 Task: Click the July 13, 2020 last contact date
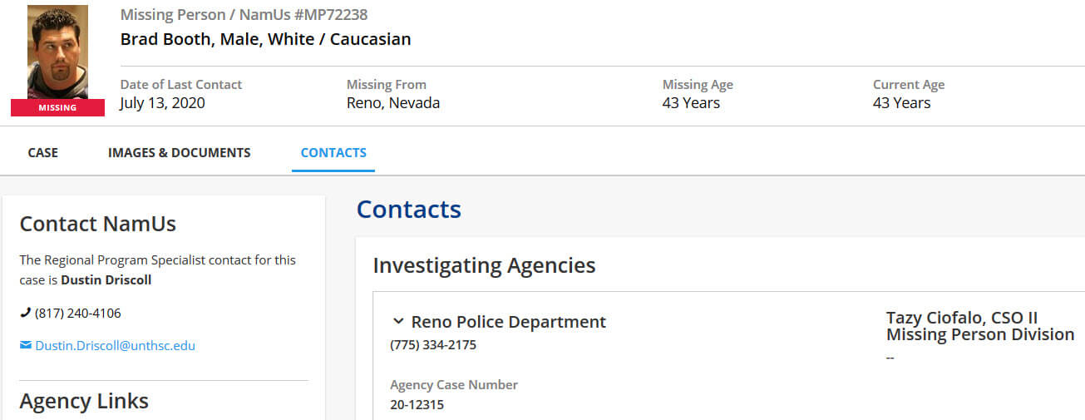coord(163,103)
